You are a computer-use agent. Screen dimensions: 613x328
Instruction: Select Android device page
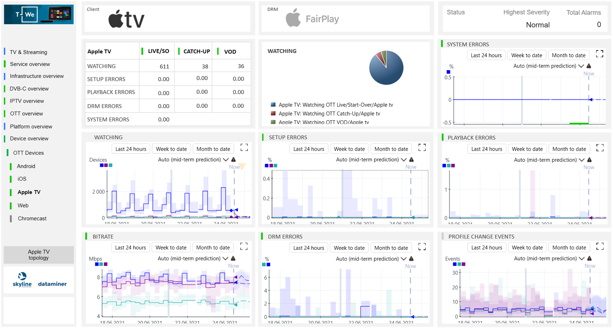26,166
